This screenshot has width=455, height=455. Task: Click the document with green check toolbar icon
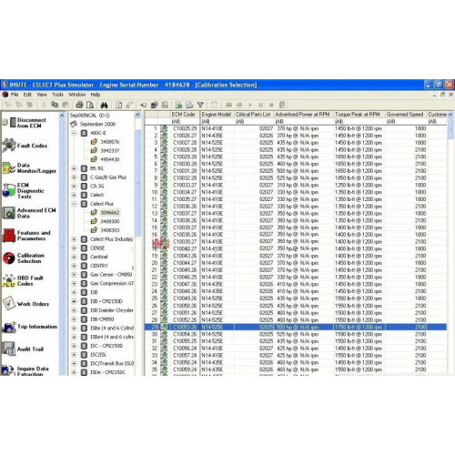pyautogui.click(x=178, y=105)
